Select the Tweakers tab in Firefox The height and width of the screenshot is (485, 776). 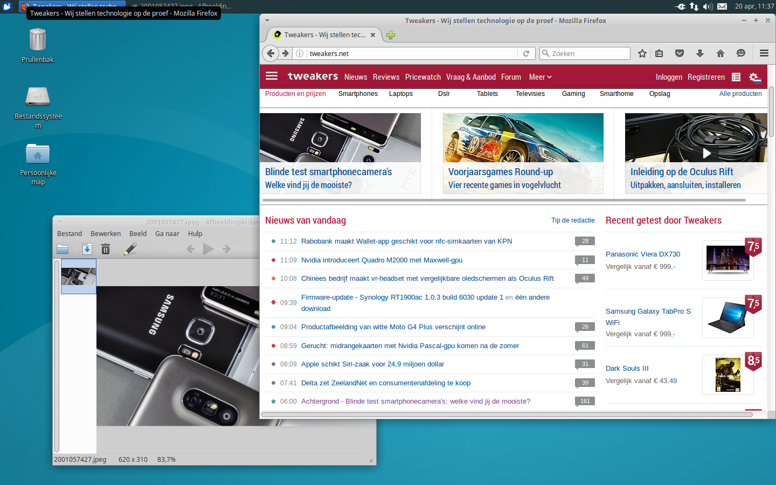point(324,35)
